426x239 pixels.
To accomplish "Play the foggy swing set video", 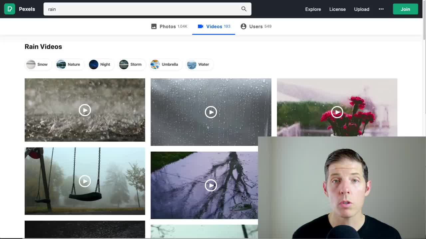I will (85, 181).
